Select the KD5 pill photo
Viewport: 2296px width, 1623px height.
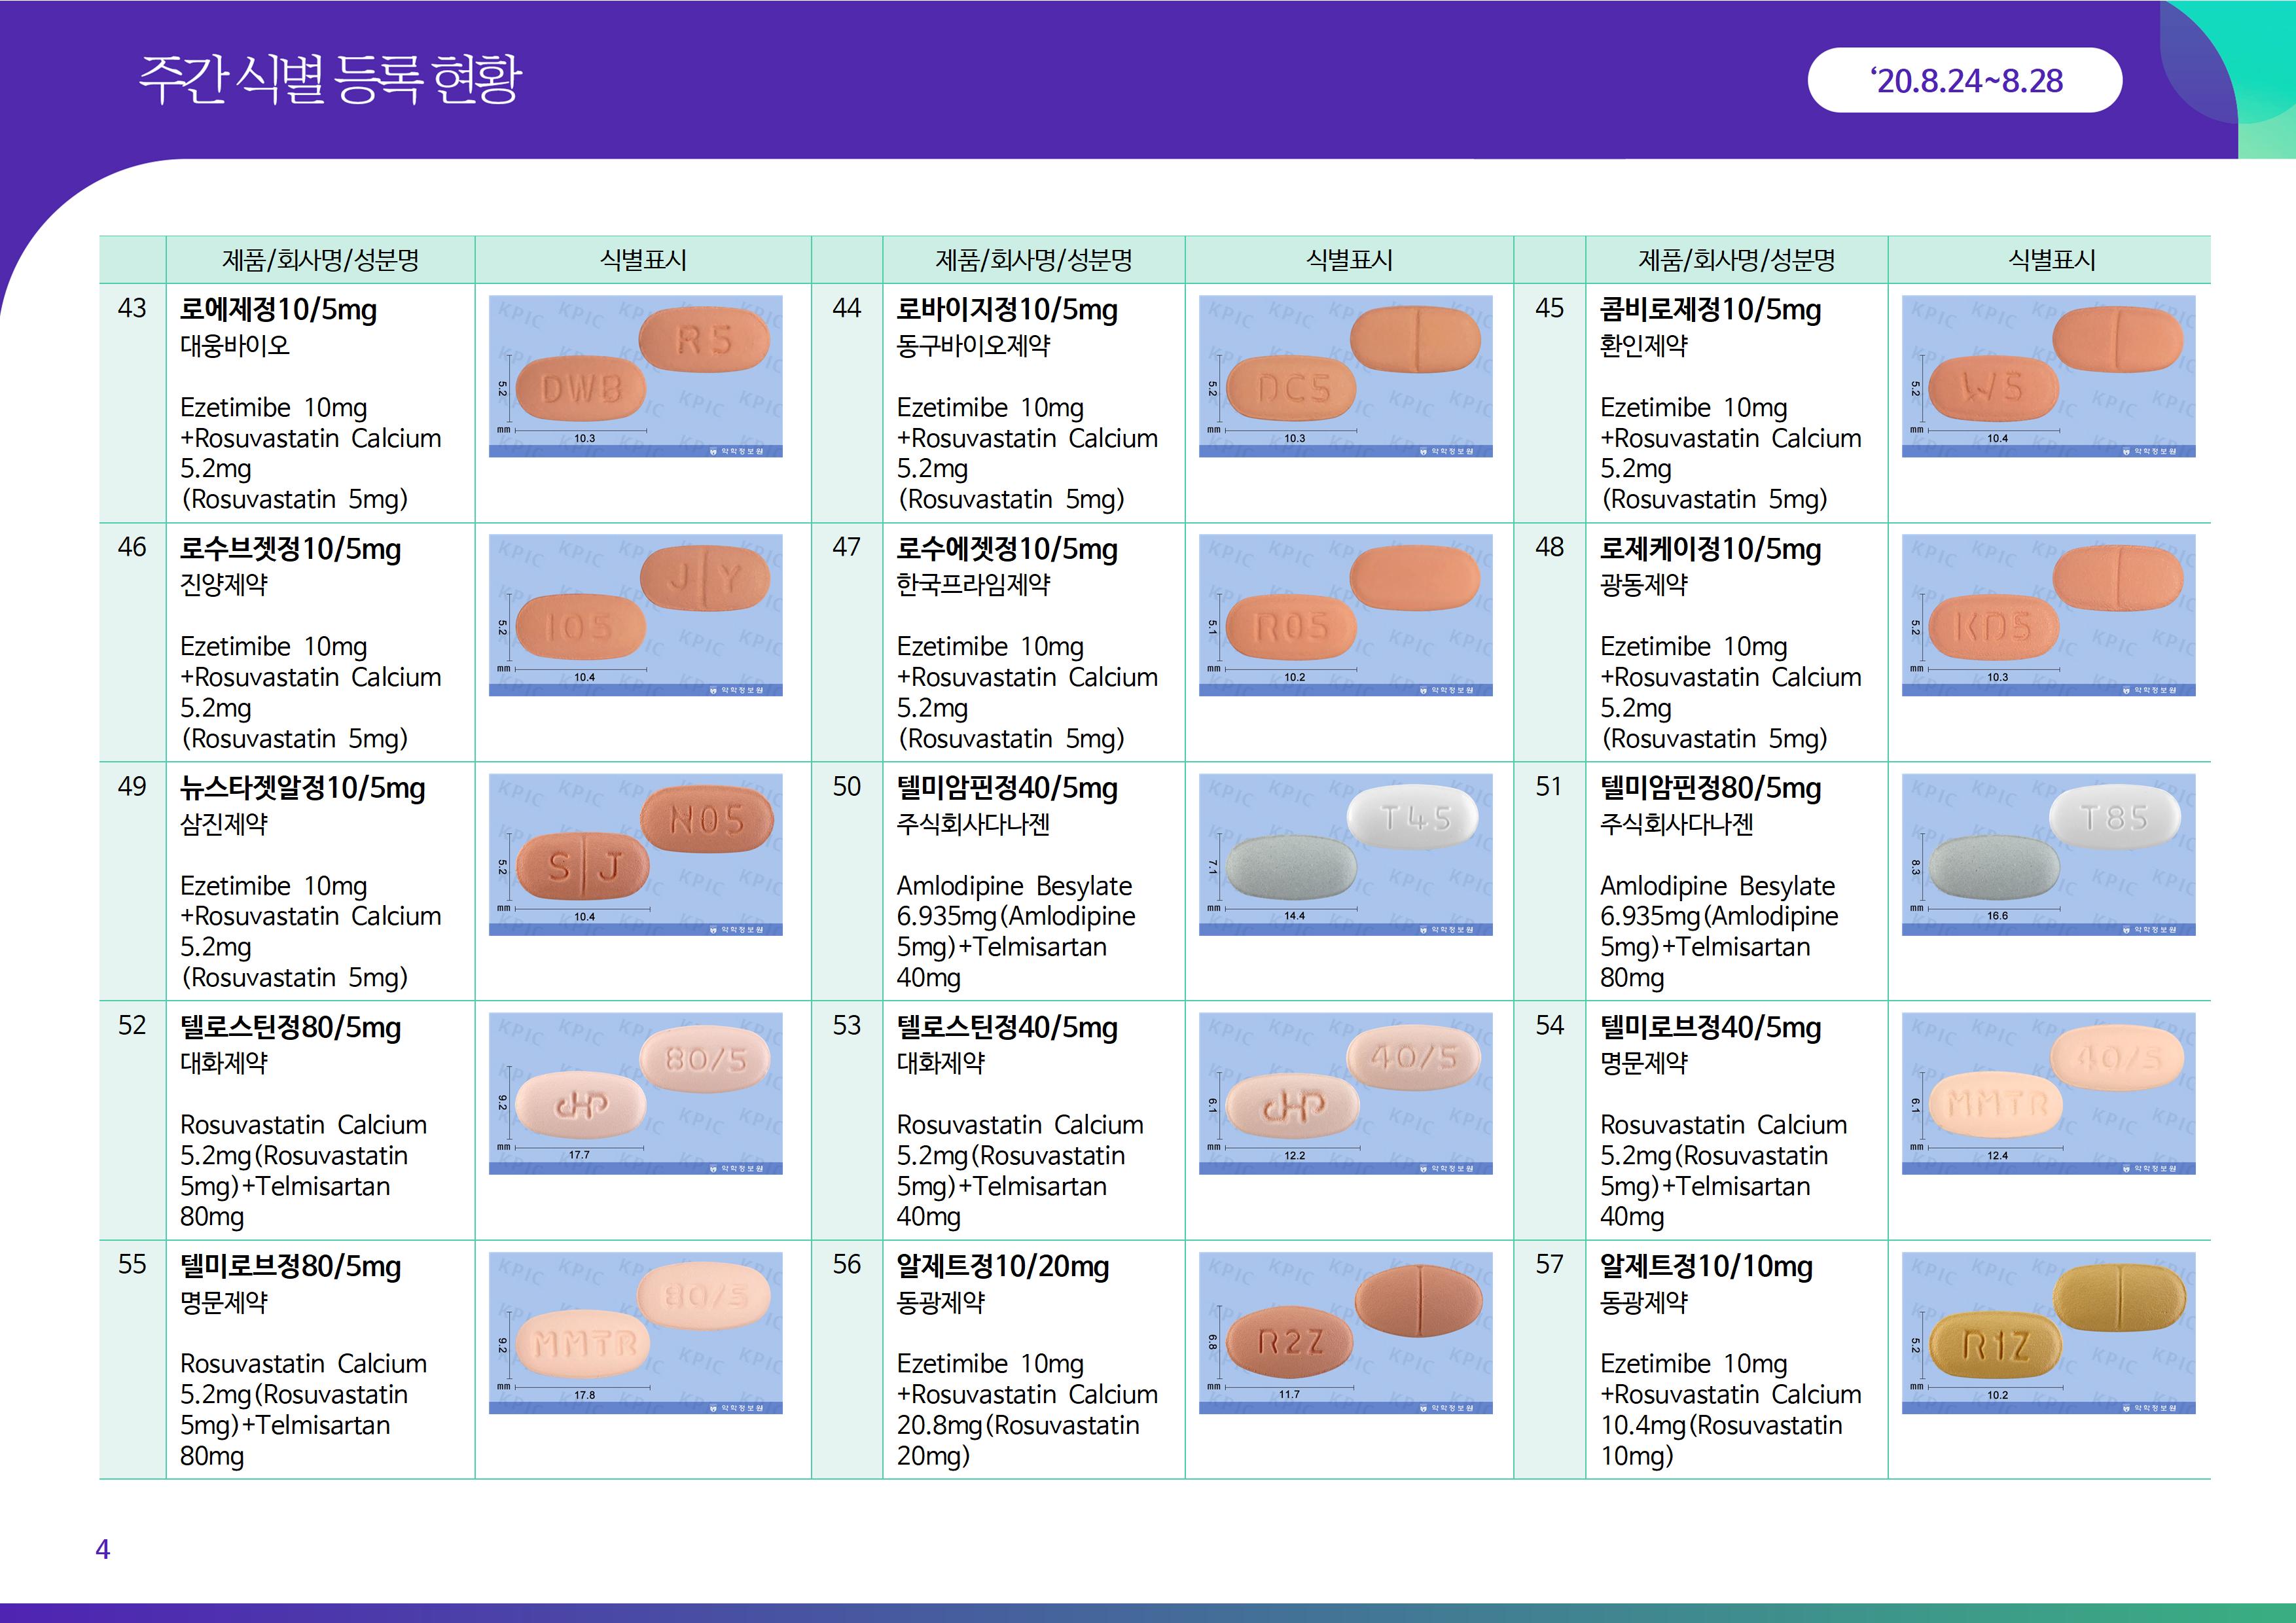point(2048,615)
